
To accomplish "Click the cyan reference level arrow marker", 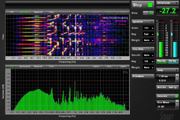I will 172,34.
